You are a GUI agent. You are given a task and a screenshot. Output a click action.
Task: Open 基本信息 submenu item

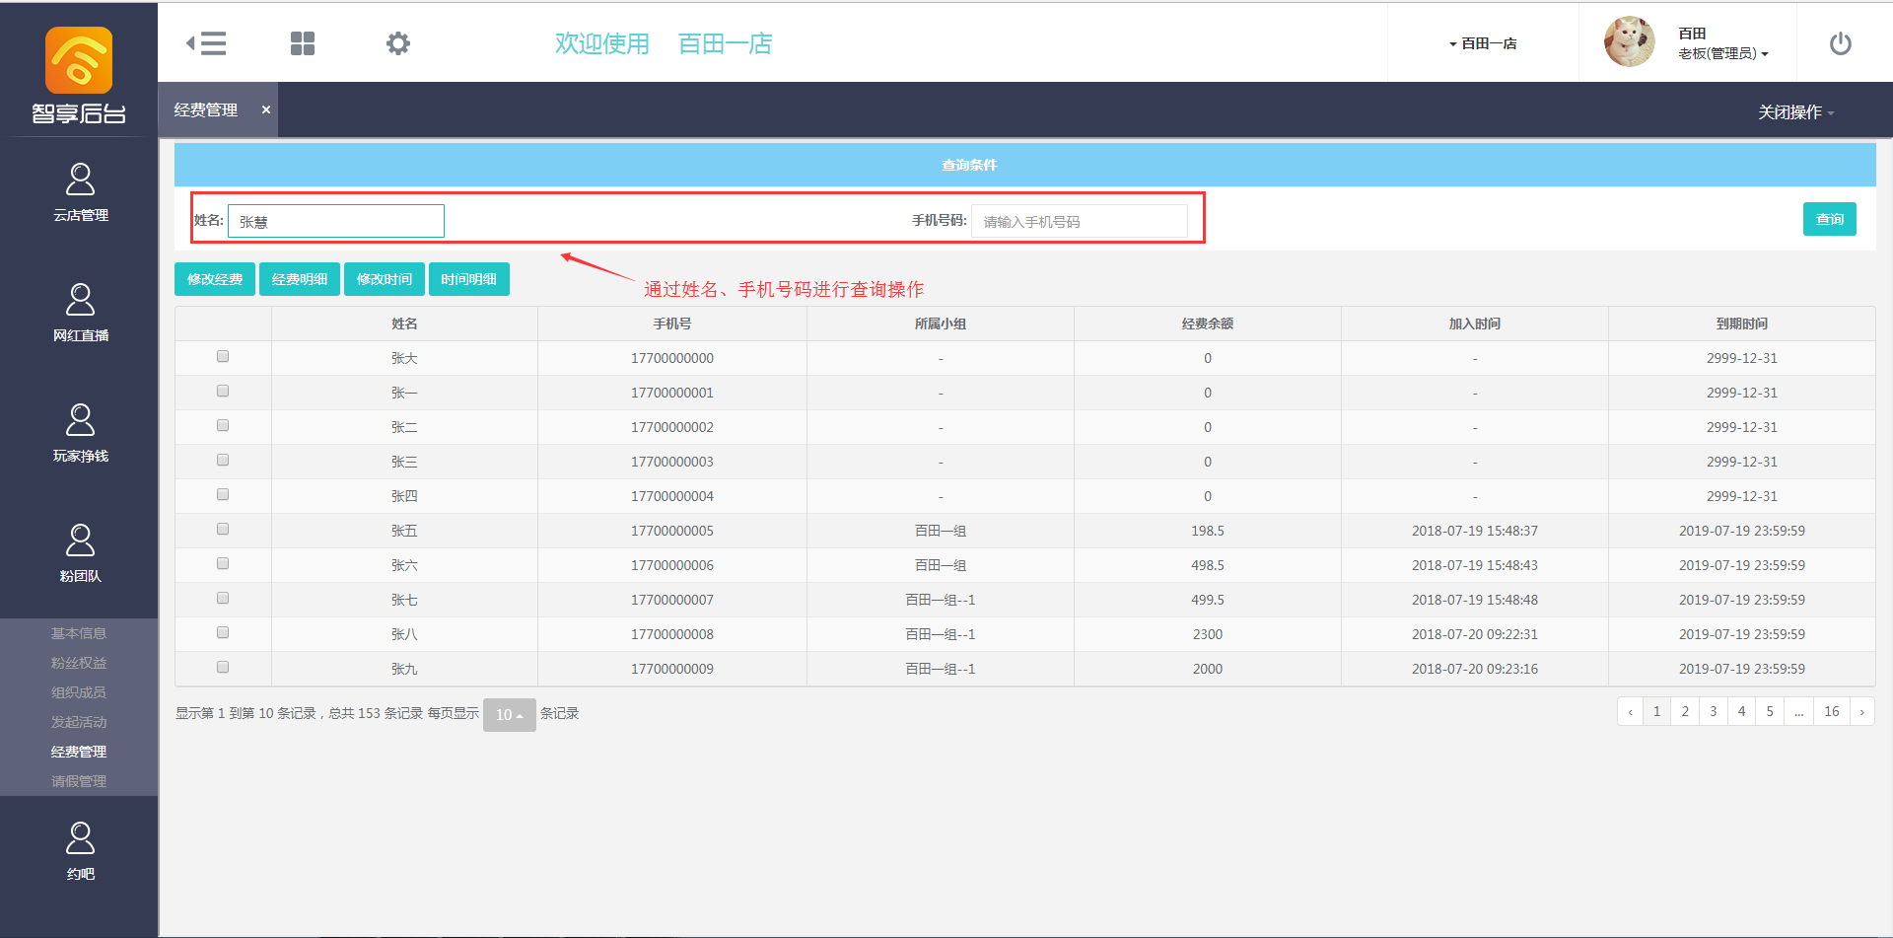tap(79, 633)
